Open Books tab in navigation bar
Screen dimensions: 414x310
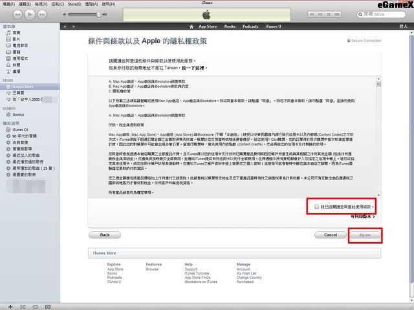click(x=230, y=26)
